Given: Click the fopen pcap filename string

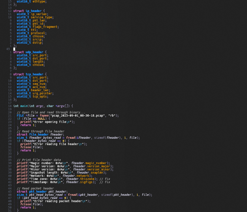Looking at the screenshot, I should (x=77, y=116).
